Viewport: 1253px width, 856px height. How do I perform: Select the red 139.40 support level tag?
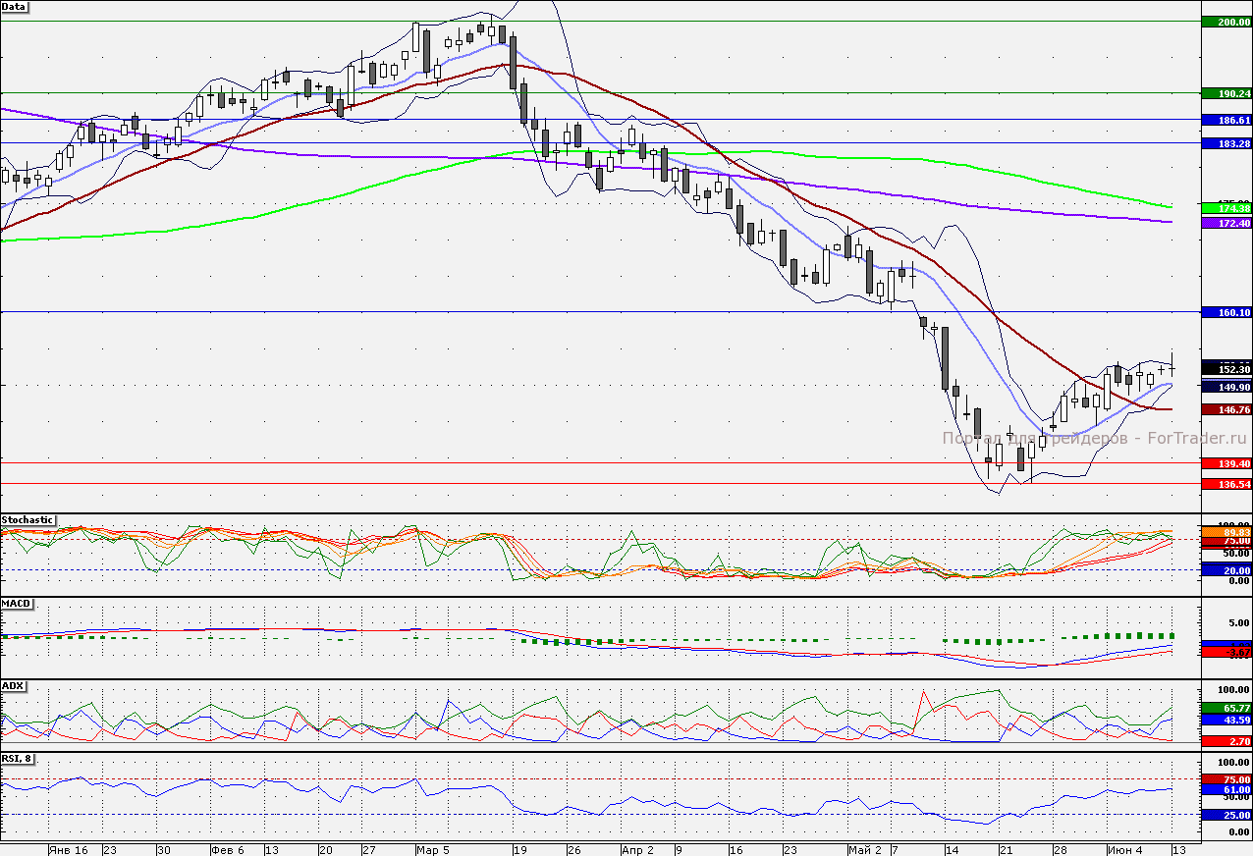click(x=1226, y=463)
